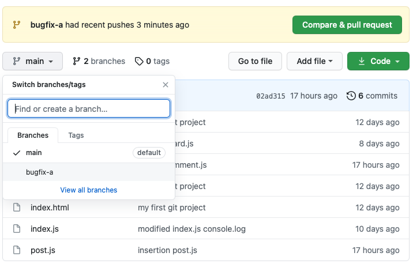This screenshot has width=413, height=264.
Task: Click the file icon beside index.html
Action: coord(17,208)
